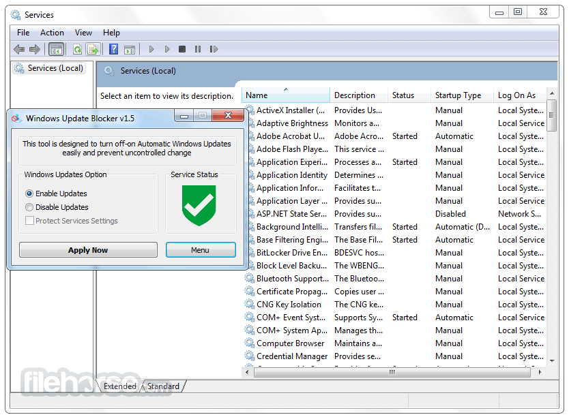Screen dimensions: 569x417
Task: Click the Pause Service toolbar icon
Action: 198,49
